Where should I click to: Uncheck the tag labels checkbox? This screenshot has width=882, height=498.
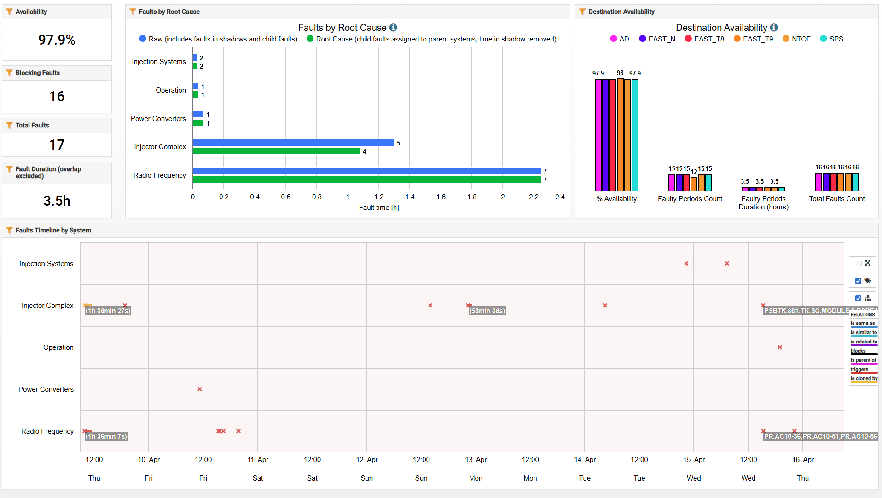(858, 281)
